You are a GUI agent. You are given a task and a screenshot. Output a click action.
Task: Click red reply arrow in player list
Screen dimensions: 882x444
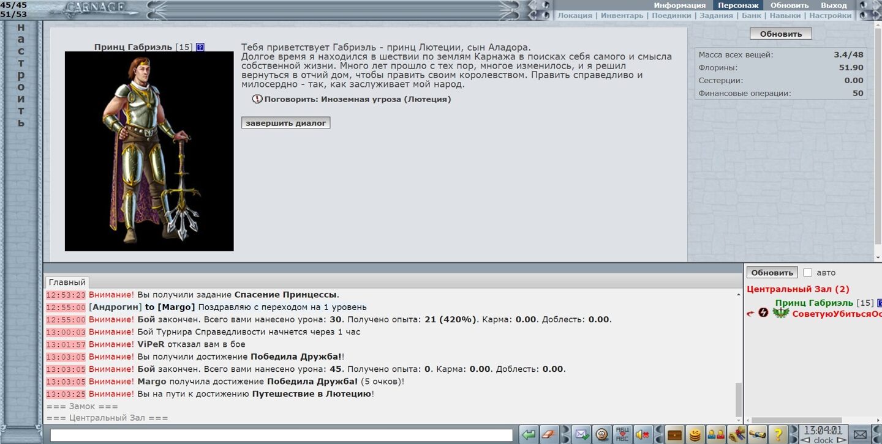pos(750,314)
